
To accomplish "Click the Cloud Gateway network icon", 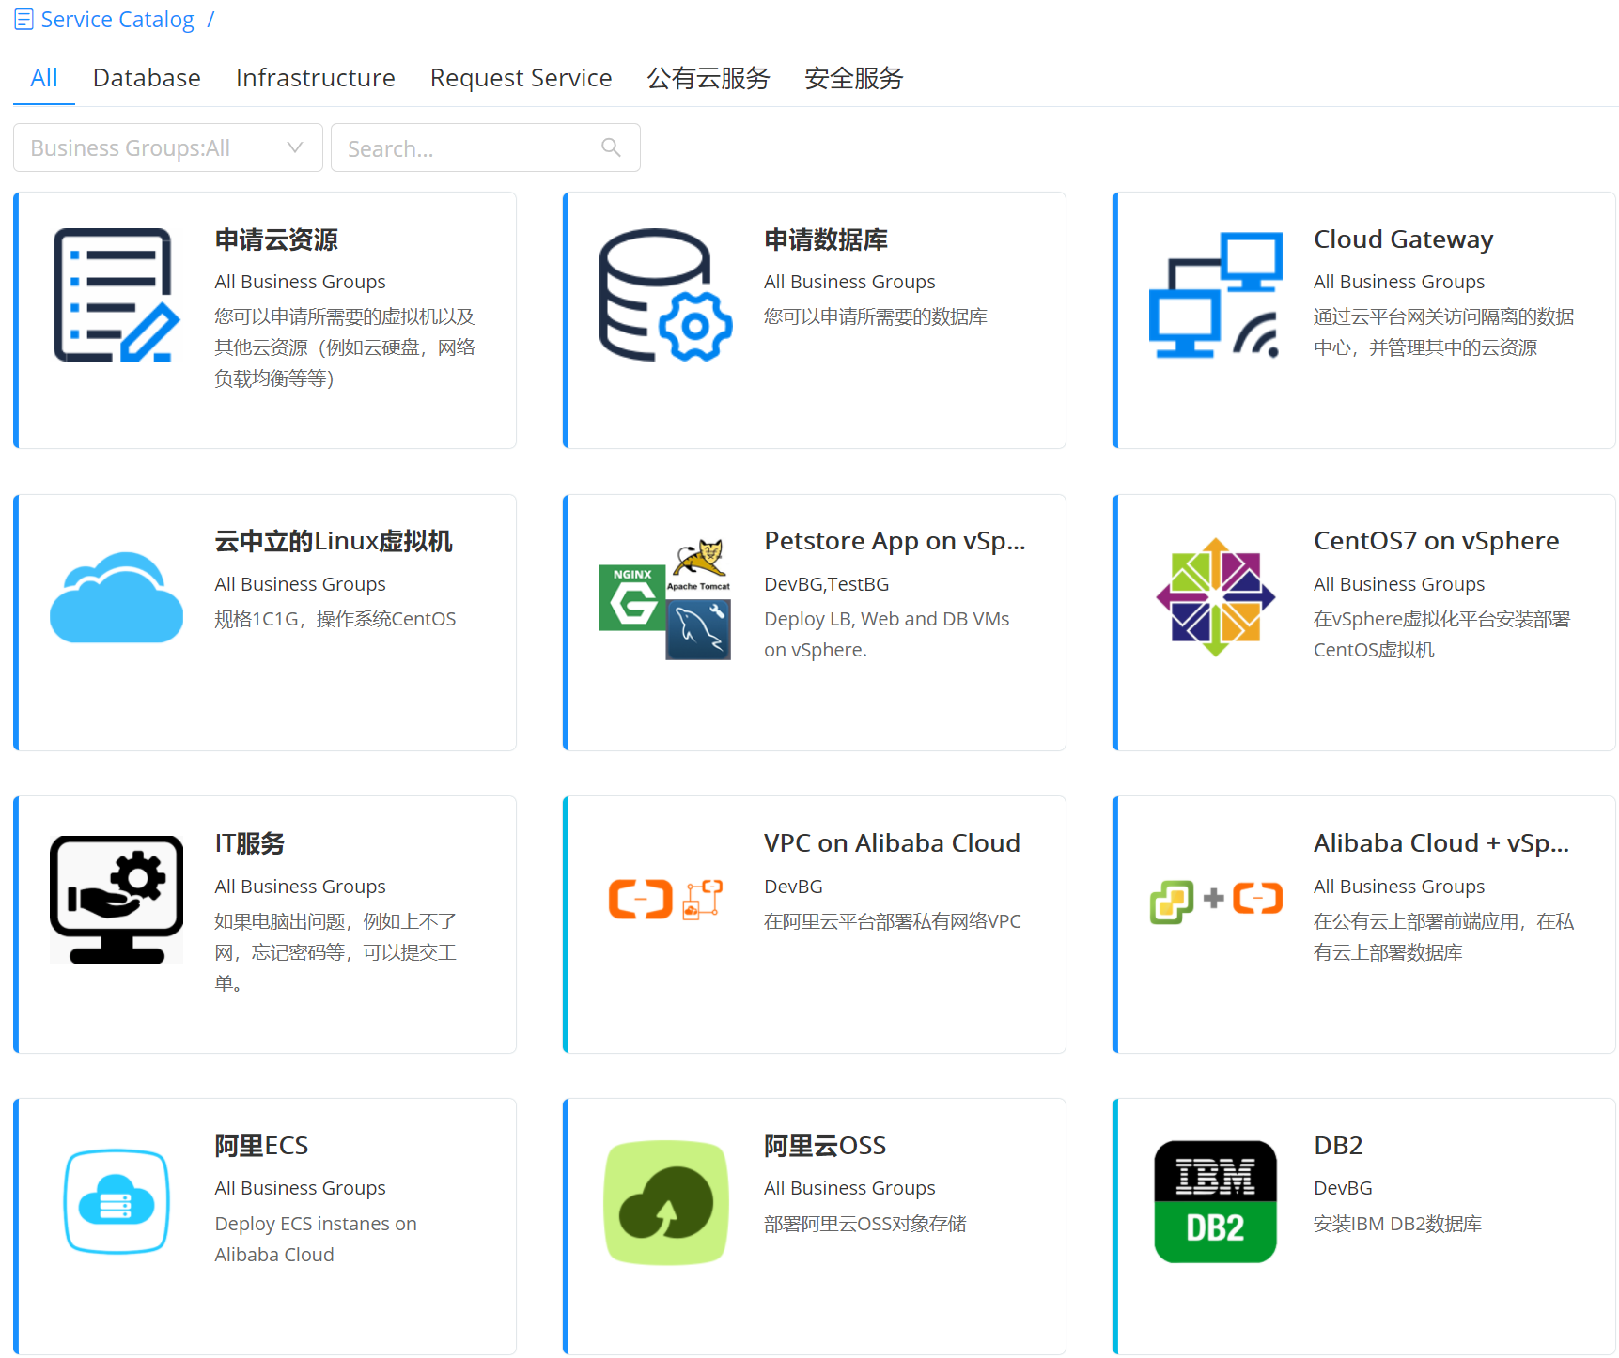I will point(1215,294).
